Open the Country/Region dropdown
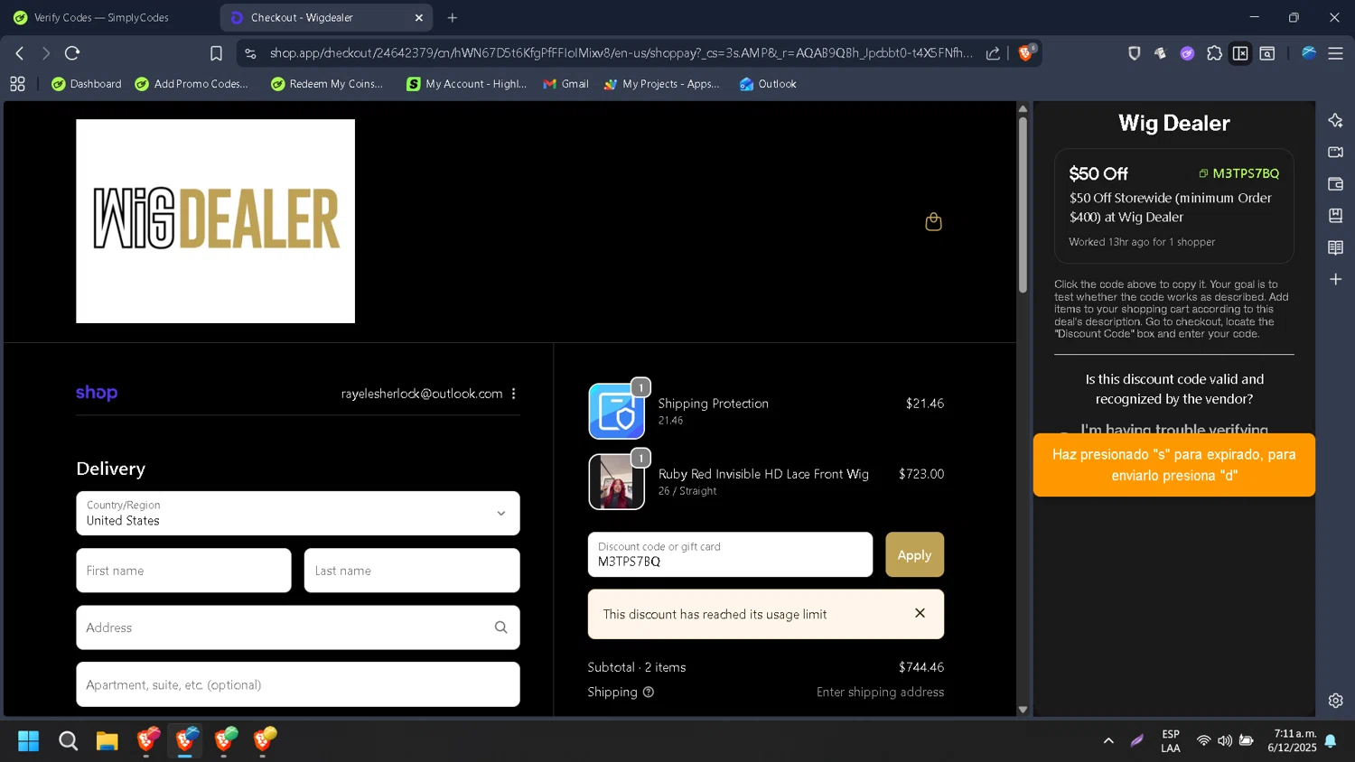The width and height of the screenshot is (1355, 762). point(298,513)
